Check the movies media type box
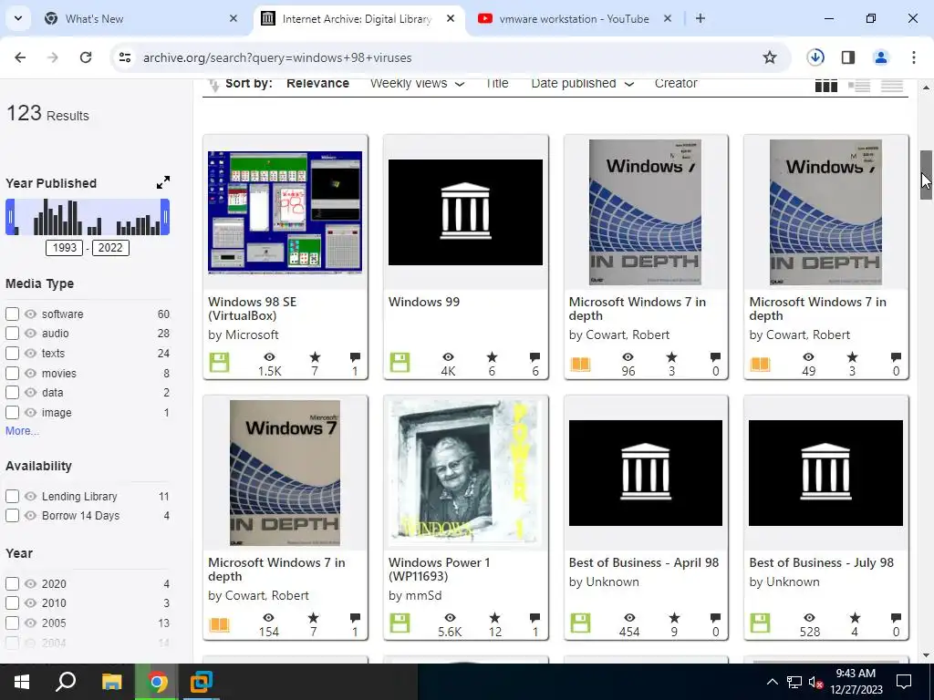Viewport: 934px width, 700px height. pyautogui.click(x=12, y=373)
